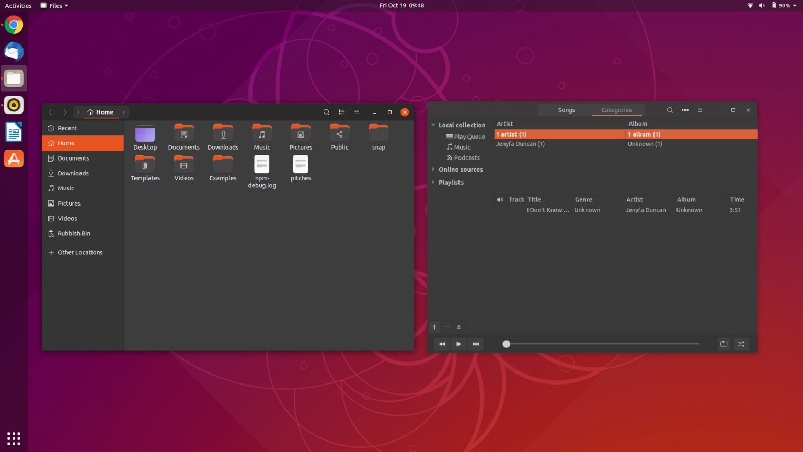
Task: Toggle list view in Files window
Action: tap(341, 112)
